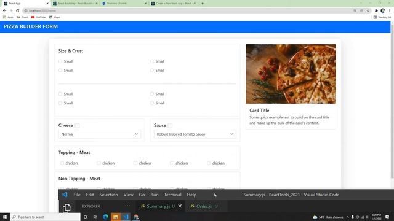Viewport: 394px width, 221px height.
Task: Switch to Chrome via its taskbar icon
Action: pyautogui.click(x=136, y=217)
